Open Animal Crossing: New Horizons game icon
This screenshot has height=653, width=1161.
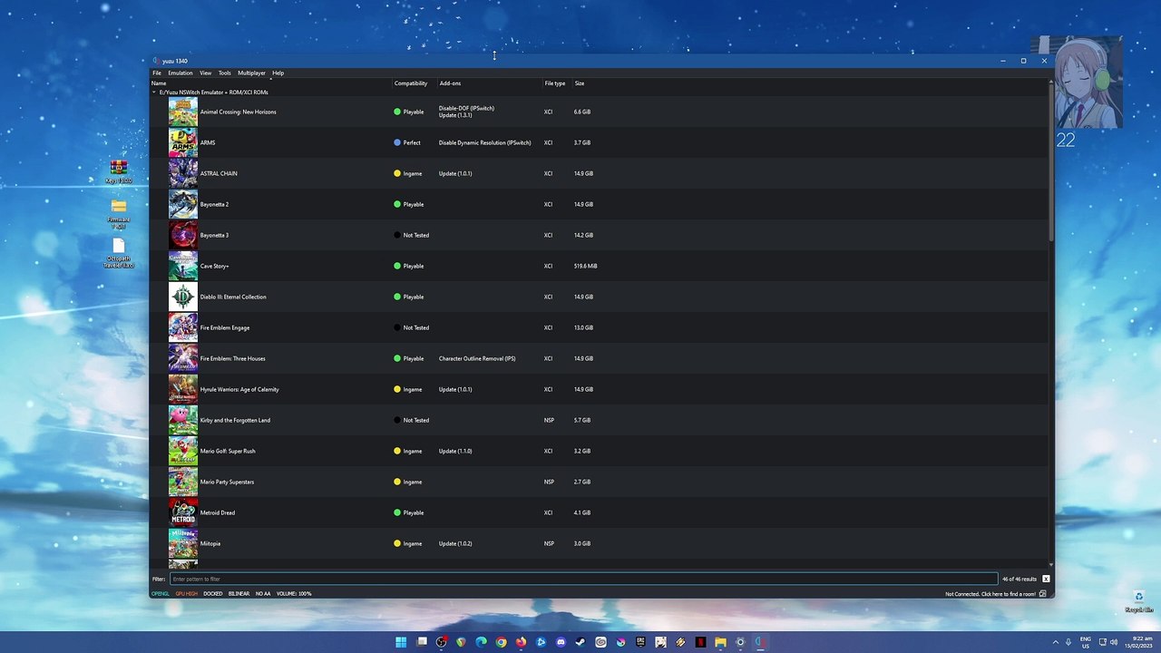182,112
